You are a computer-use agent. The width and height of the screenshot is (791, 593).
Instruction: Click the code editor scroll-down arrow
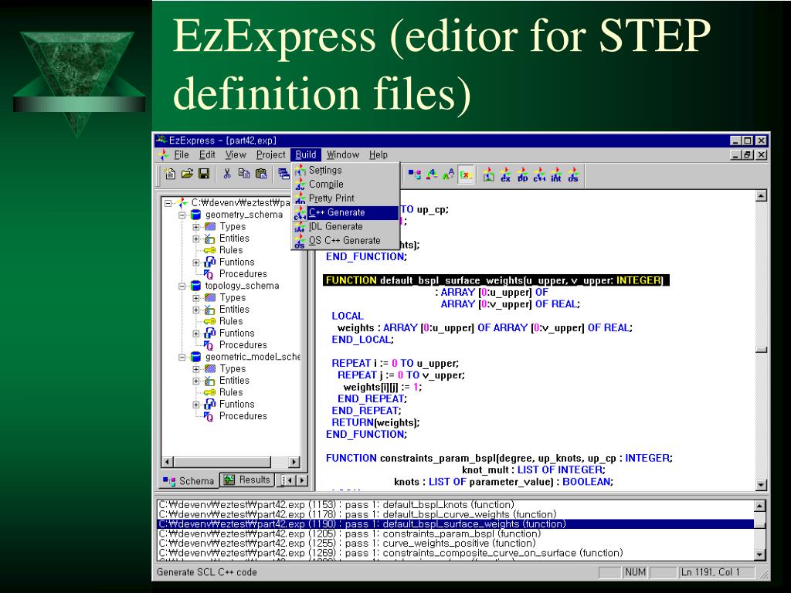point(762,485)
